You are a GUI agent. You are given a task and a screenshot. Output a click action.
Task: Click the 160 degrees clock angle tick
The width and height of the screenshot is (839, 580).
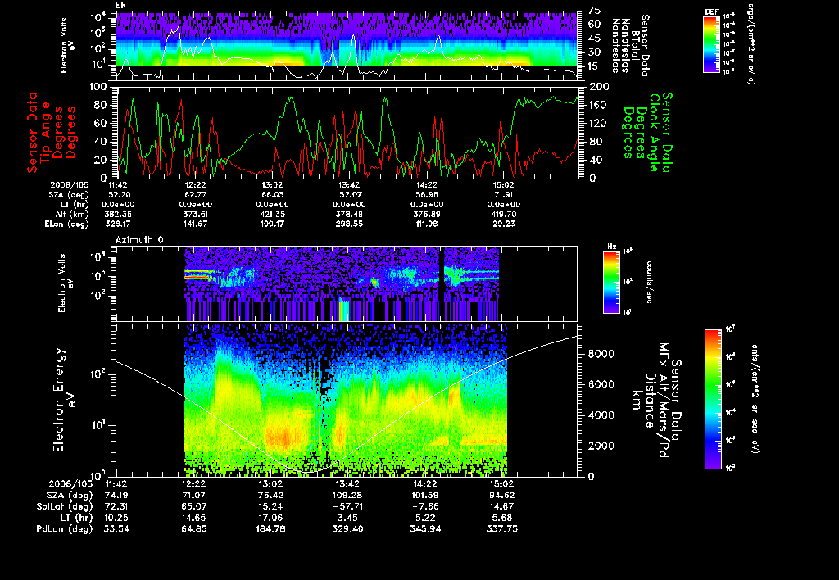pyautogui.click(x=599, y=105)
